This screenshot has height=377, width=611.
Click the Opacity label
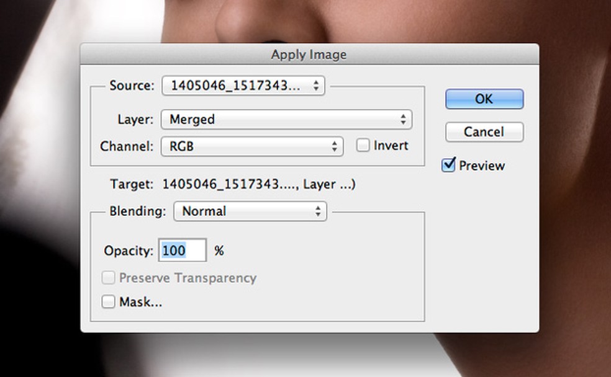tap(129, 251)
